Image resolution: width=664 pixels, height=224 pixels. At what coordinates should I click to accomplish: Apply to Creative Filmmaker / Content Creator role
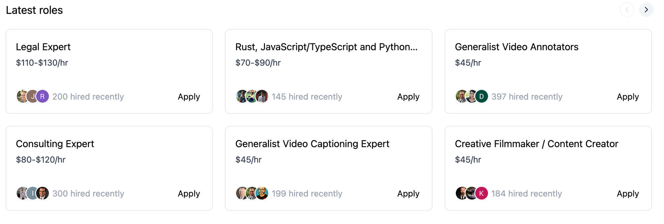627,194
